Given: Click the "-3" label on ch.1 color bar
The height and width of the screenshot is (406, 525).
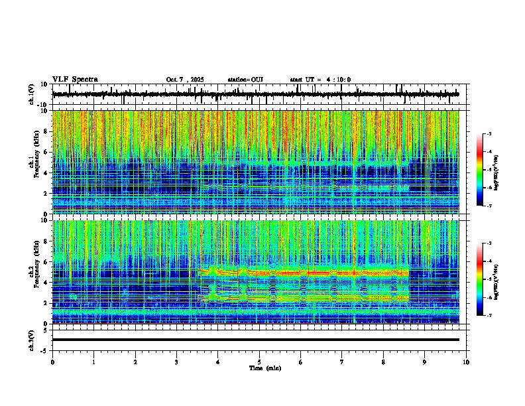Looking at the screenshot, I should 489,134.
